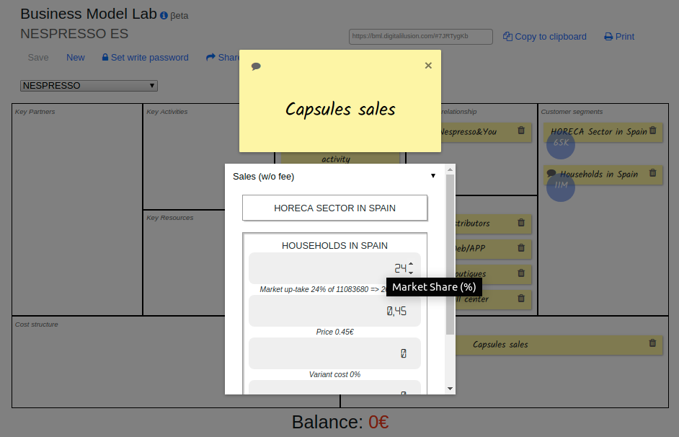Click the Cost structure section label
Screen dimensions: 679x437
36,325
